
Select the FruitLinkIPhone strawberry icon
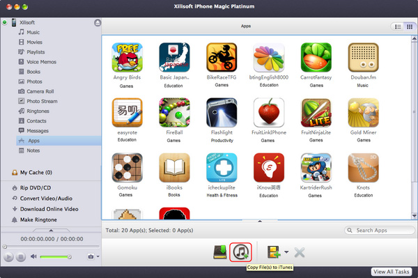269,112
